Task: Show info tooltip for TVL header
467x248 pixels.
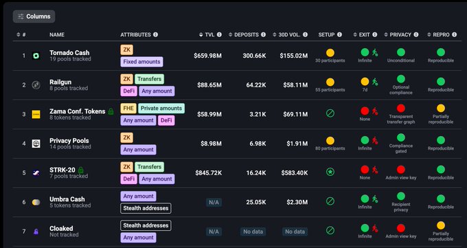Action: tap(219, 34)
